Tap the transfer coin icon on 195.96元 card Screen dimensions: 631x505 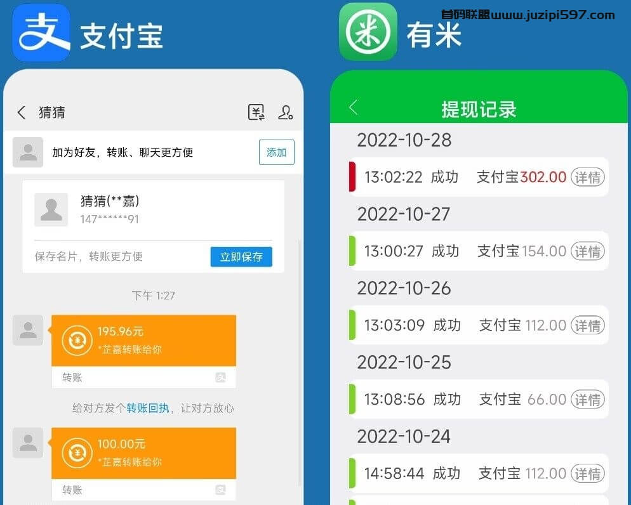pos(77,341)
